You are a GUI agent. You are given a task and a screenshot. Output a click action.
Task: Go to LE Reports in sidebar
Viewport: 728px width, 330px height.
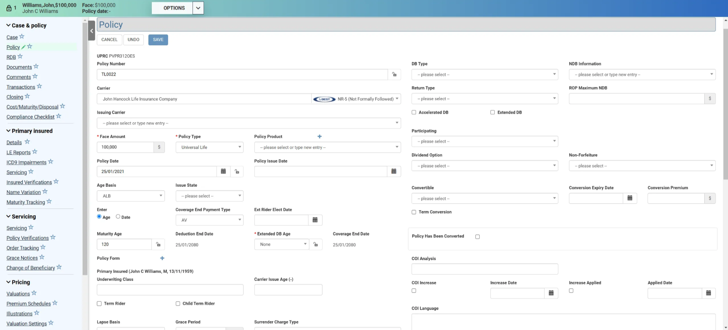point(18,153)
